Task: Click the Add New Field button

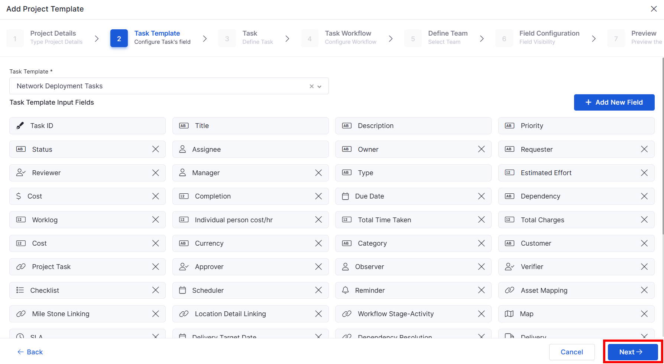Action: (614, 102)
